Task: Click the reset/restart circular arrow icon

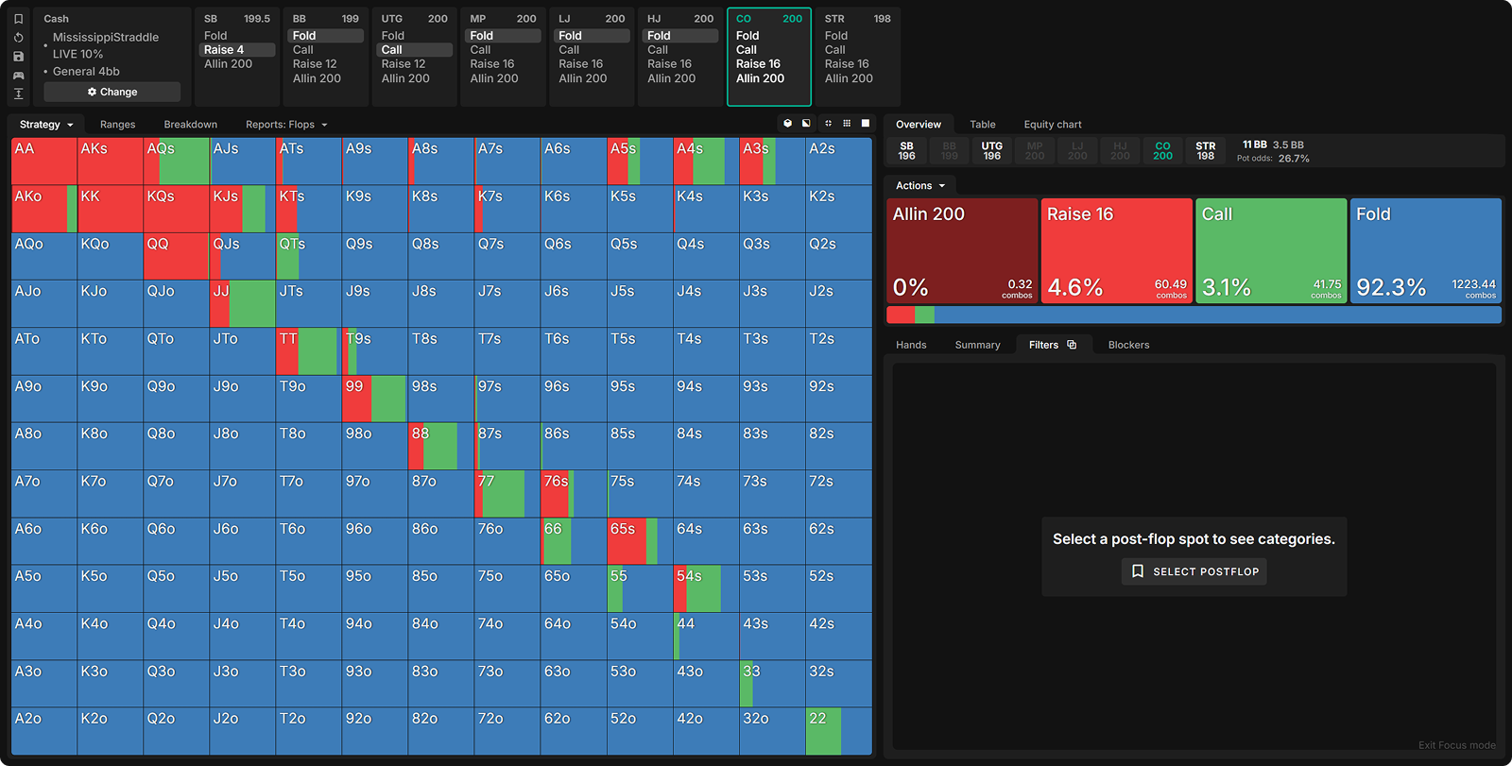Action: 18,38
